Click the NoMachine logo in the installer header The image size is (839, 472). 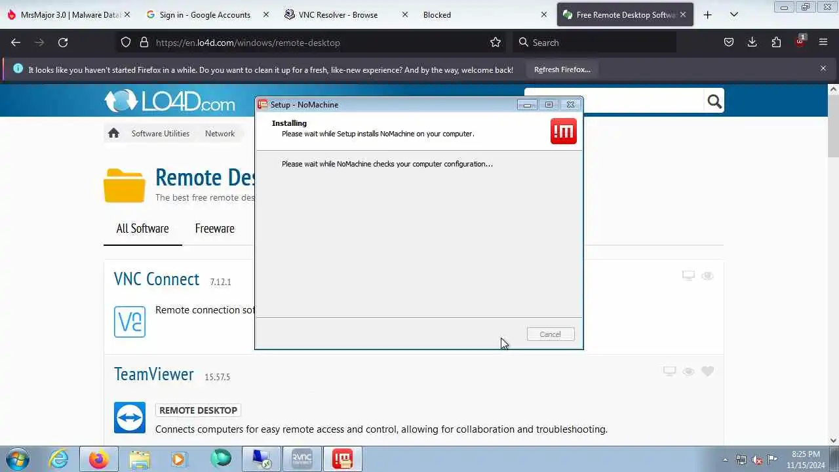tap(564, 131)
